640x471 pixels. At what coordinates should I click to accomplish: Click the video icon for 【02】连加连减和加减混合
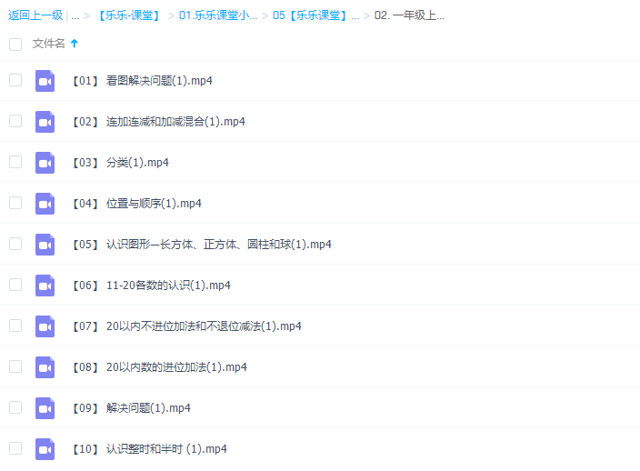click(45, 122)
